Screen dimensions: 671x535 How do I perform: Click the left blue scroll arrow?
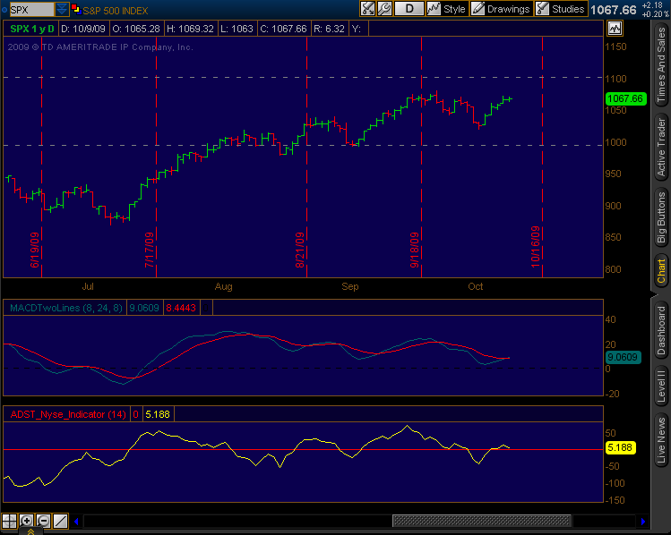[x=76, y=521]
